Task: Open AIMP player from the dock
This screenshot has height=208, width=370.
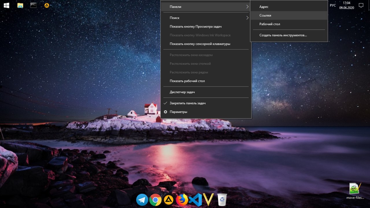Action: click(x=169, y=200)
